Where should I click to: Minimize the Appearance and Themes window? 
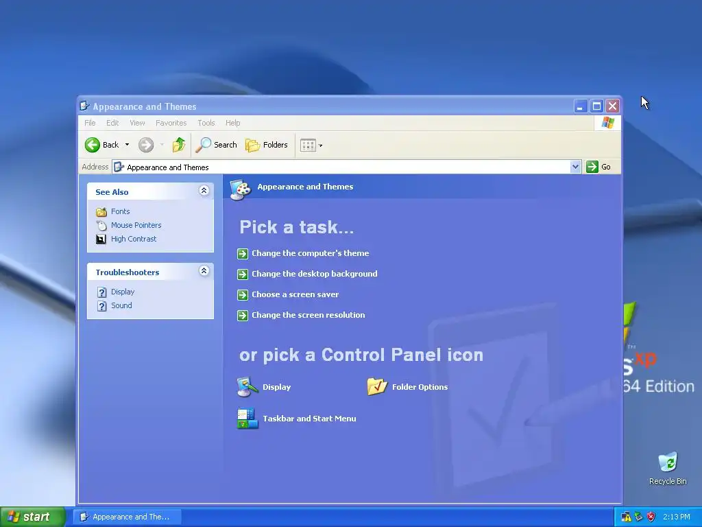[580, 106]
